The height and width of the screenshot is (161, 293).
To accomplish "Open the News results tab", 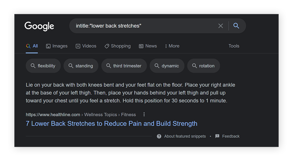I will (x=148, y=46).
